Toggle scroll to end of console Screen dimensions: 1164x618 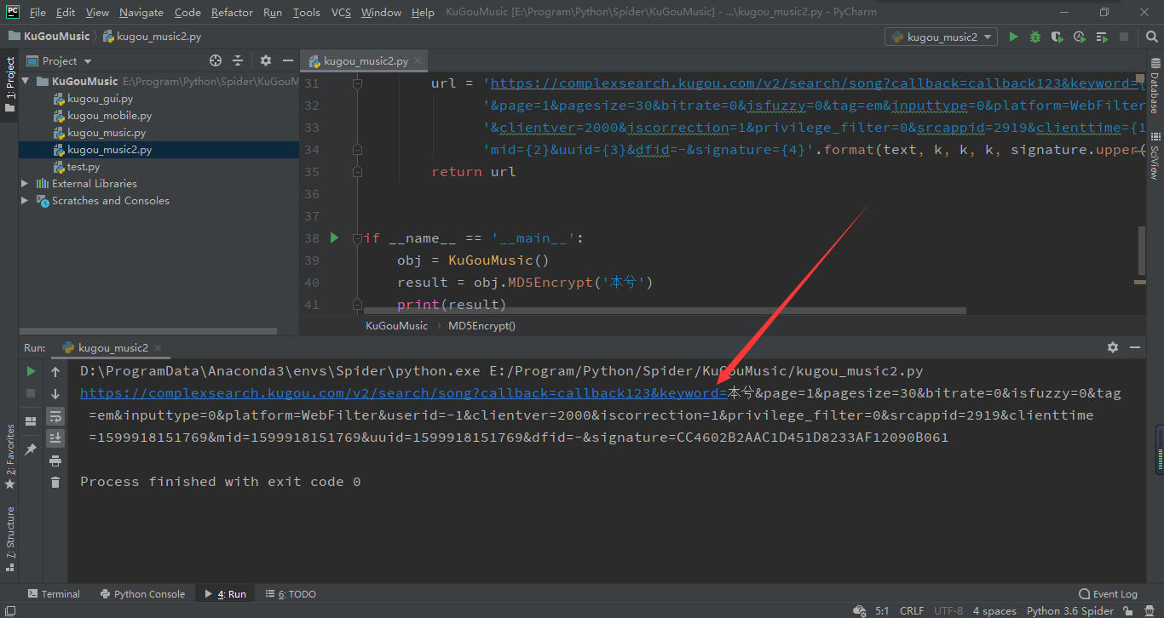(55, 438)
